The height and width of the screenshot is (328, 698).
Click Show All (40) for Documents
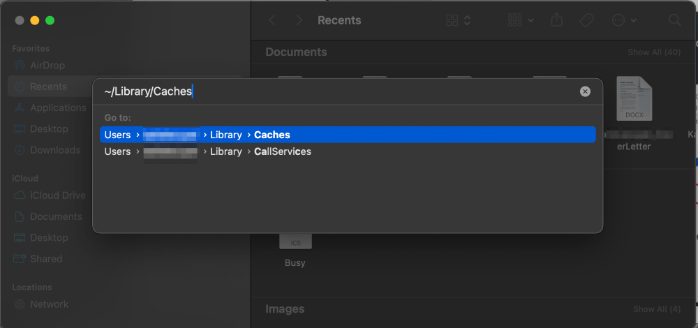tap(653, 53)
